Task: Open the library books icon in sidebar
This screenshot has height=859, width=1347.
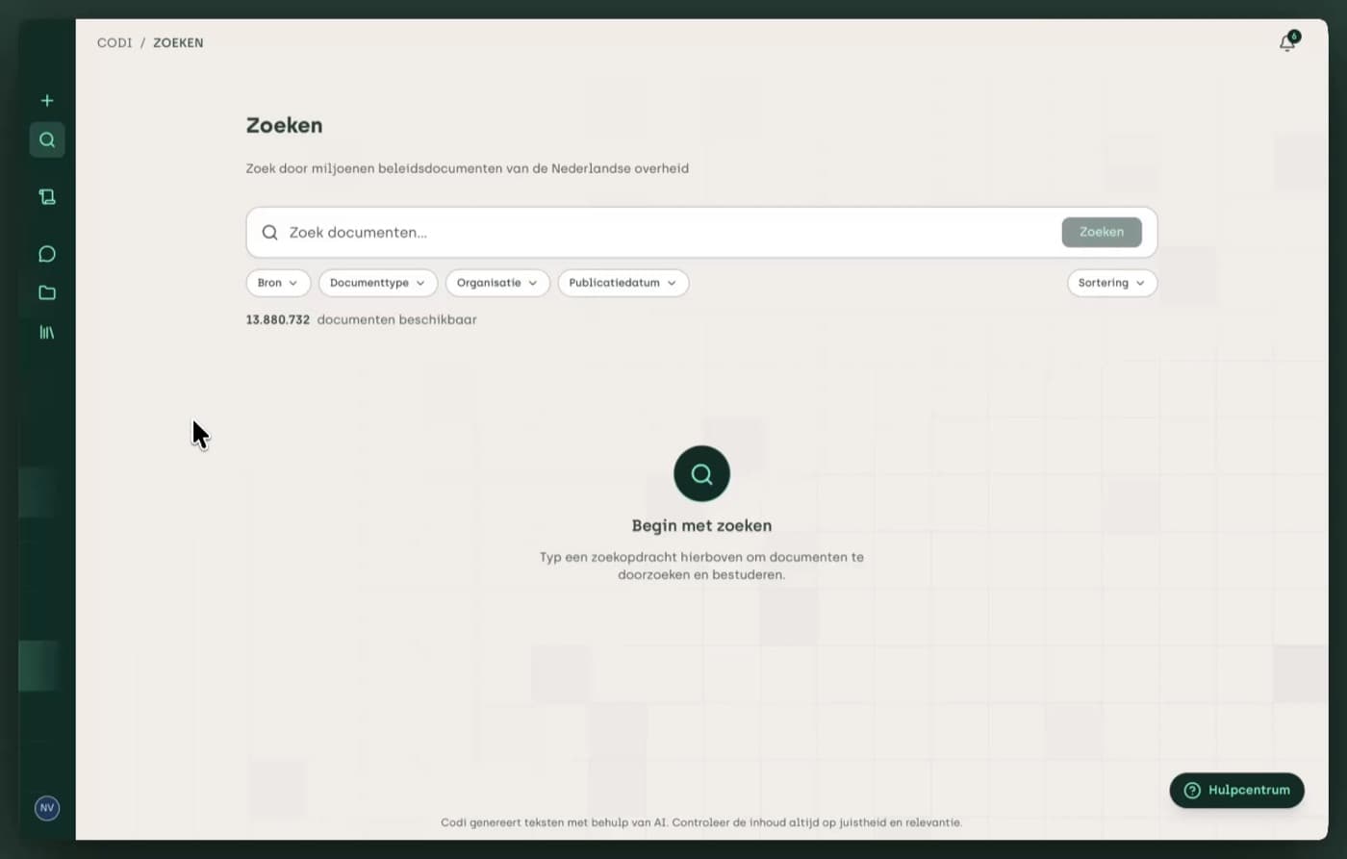Action: tap(47, 332)
